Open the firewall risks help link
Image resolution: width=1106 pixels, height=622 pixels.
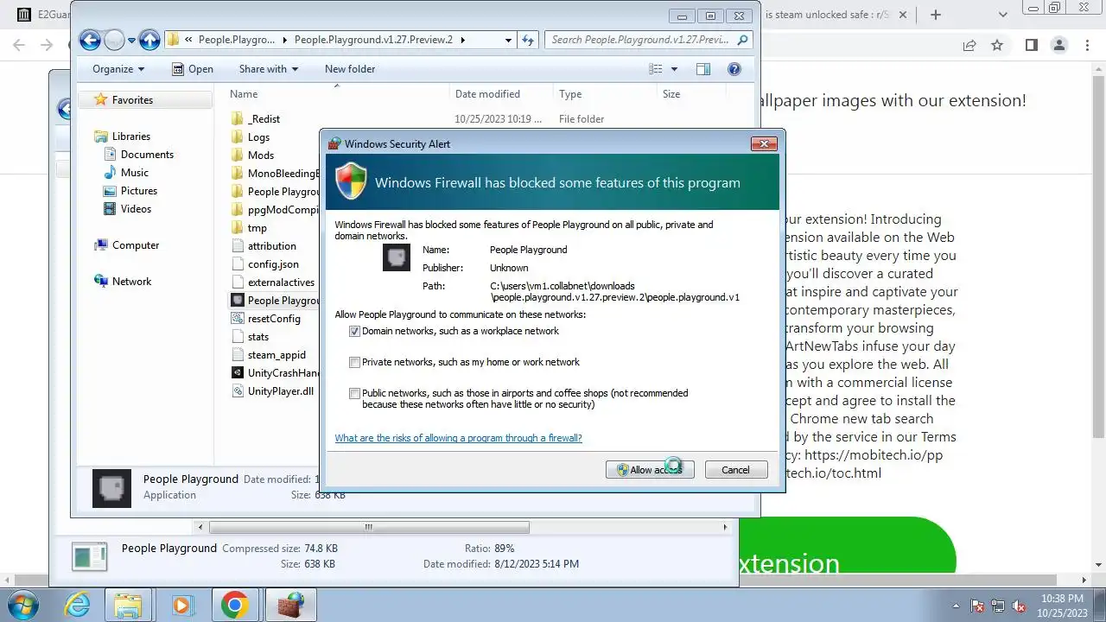(x=458, y=438)
